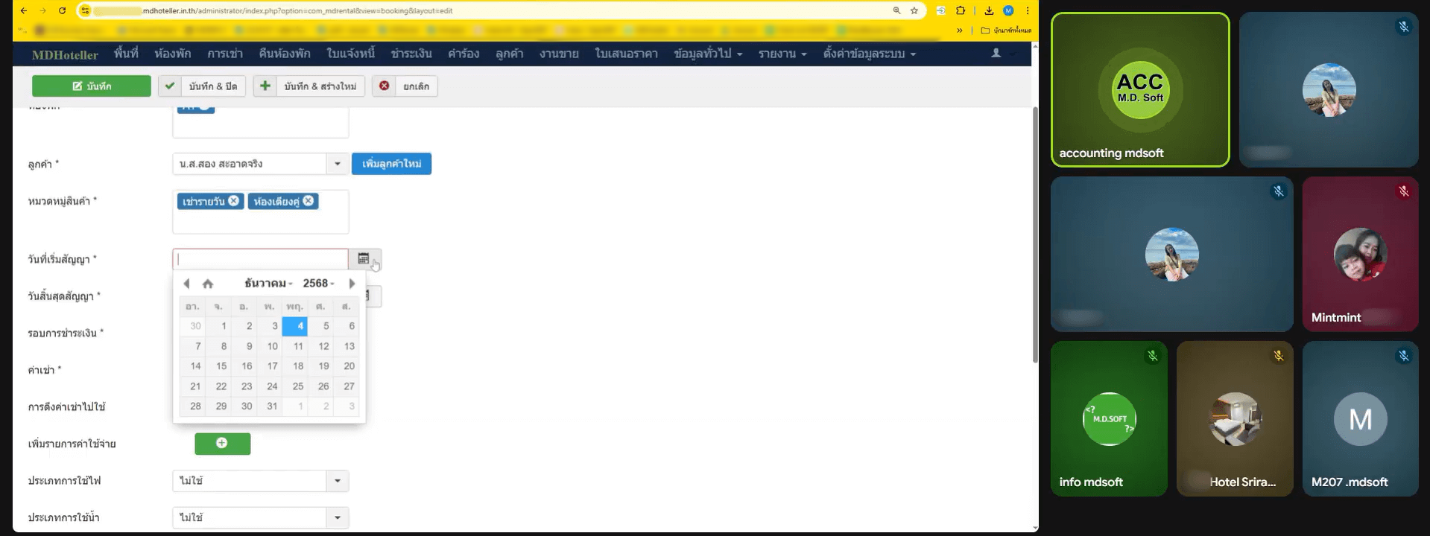Go to previous month in date picker
1430x536 pixels.
click(186, 284)
